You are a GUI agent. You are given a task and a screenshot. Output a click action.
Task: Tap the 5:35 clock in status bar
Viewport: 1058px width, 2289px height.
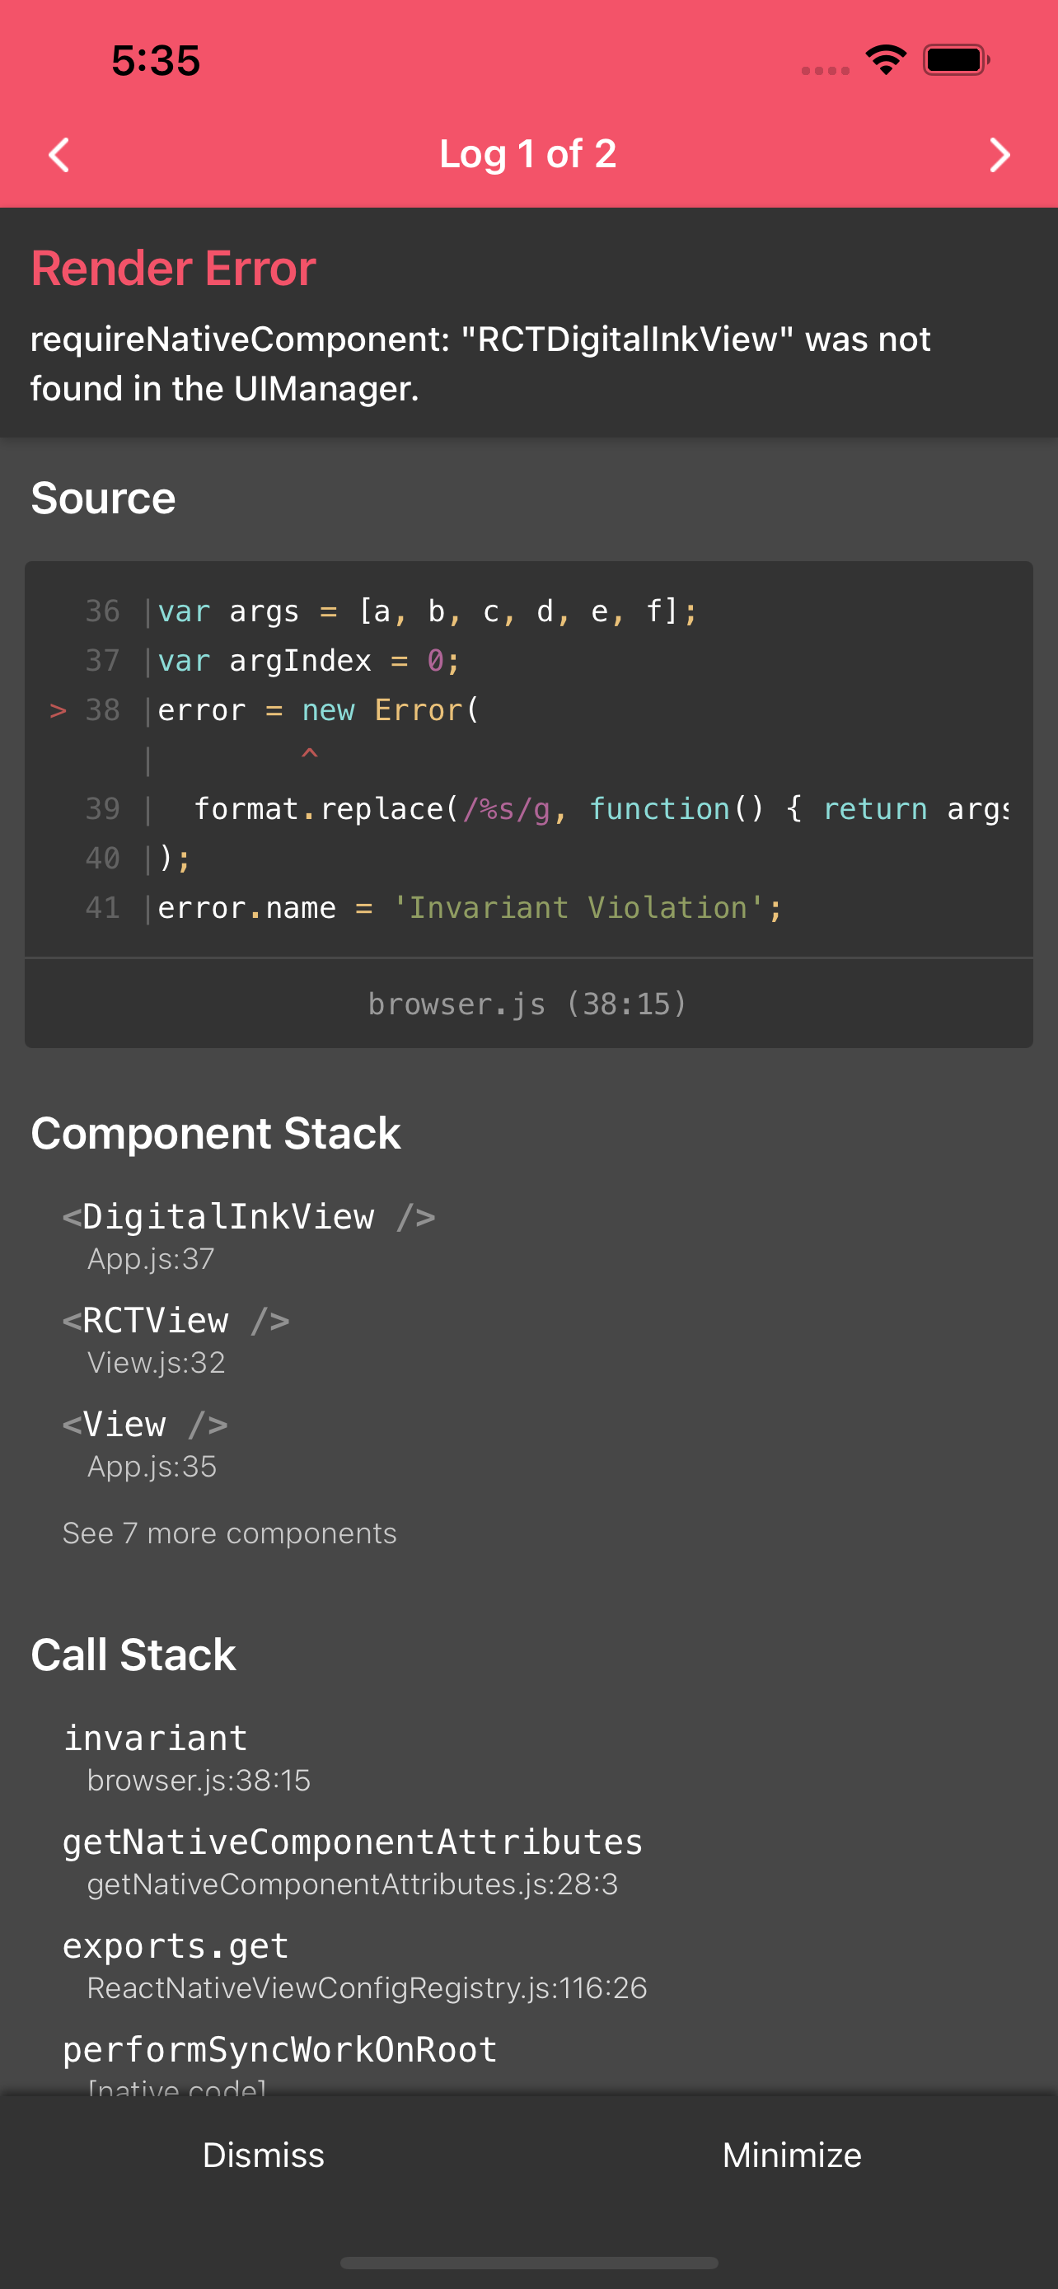tap(156, 60)
